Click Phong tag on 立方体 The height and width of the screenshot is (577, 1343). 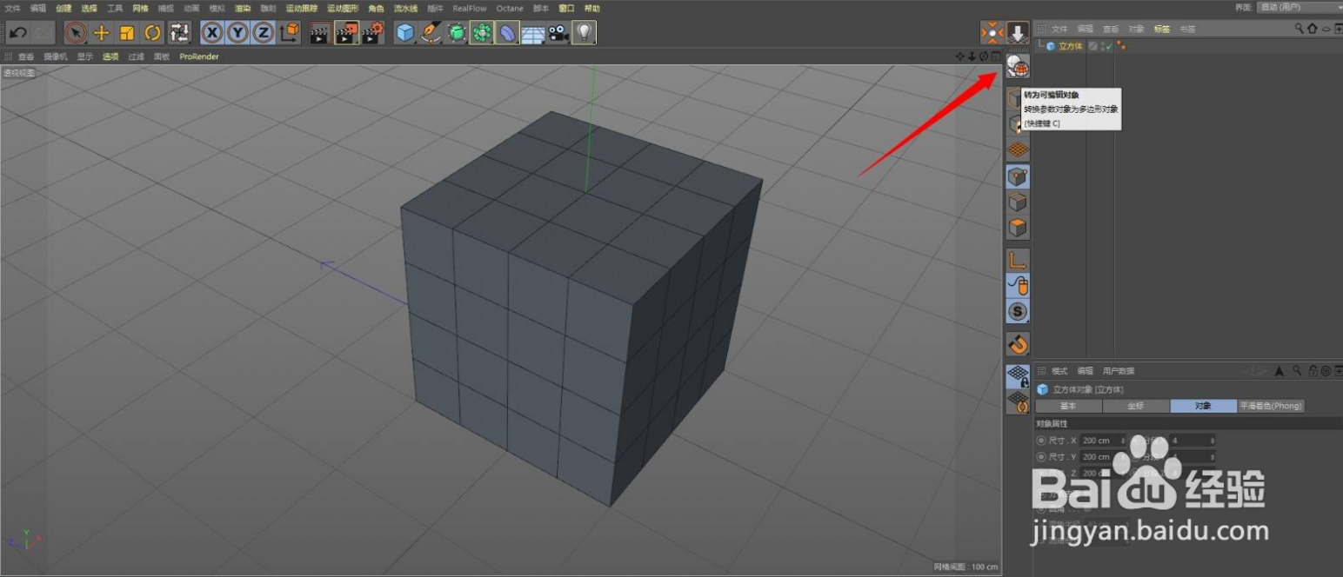point(1121,46)
